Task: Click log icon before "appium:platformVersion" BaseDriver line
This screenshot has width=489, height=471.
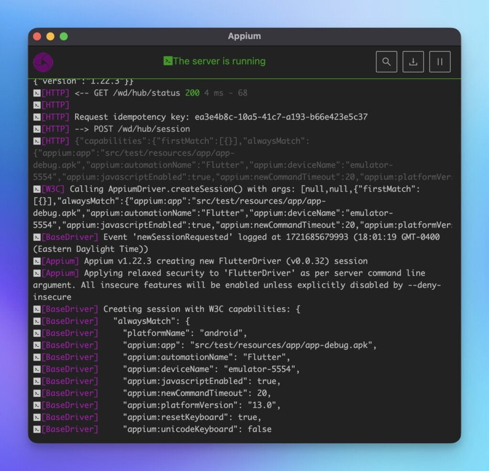Action: pos(37,405)
